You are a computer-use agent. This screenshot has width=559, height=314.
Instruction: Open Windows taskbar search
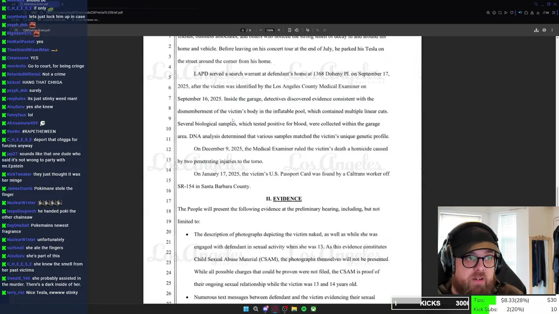(255, 309)
